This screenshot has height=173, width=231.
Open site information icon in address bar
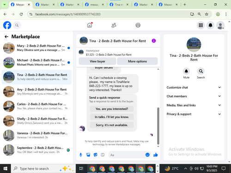[31, 14]
